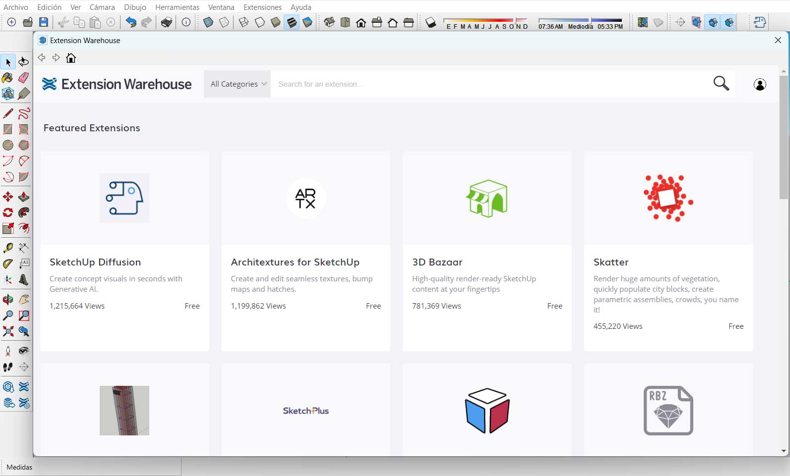Open the 3D Bazaar extension
This screenshot has width=790, height=476.
click(x=487, y=251)
